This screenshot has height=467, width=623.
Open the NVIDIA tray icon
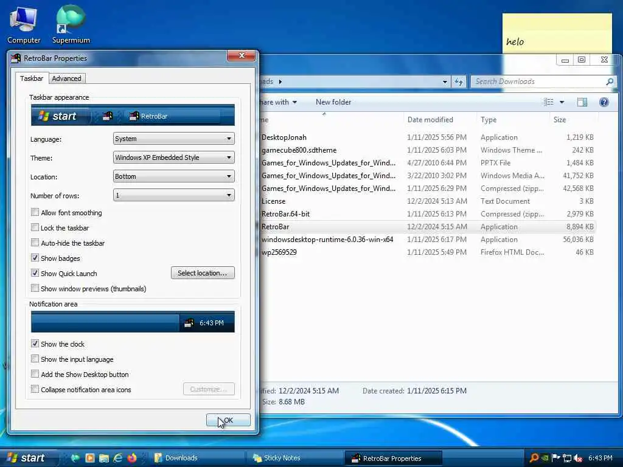pos(545,458)
